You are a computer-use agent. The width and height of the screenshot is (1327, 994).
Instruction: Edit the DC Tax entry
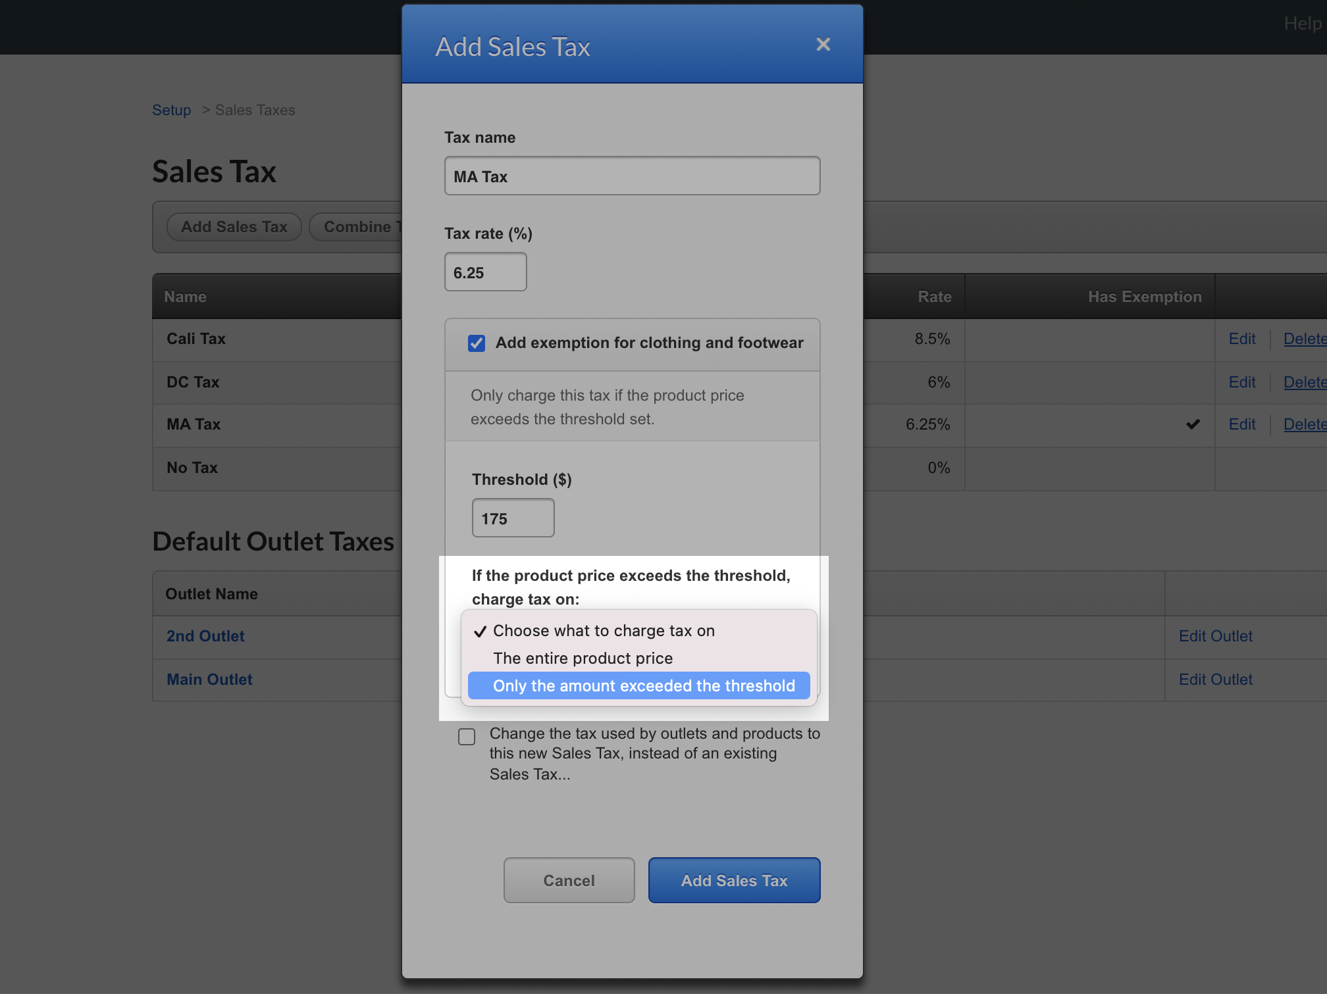[x=1241, y=382]
